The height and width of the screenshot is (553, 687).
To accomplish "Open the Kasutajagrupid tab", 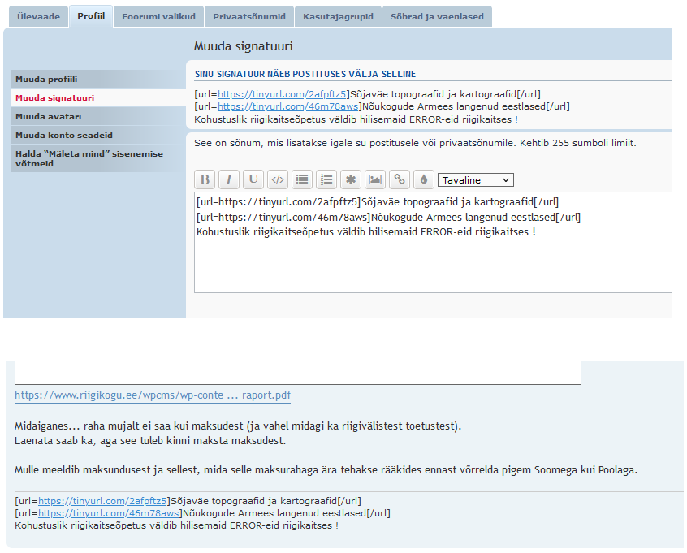I will click(x=337, y=16).
